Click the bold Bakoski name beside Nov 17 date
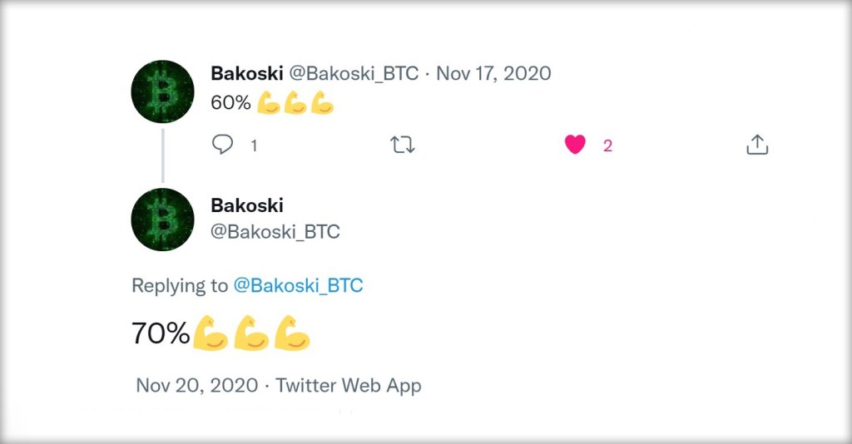This screenshot has width=852, height=444. 247,73
